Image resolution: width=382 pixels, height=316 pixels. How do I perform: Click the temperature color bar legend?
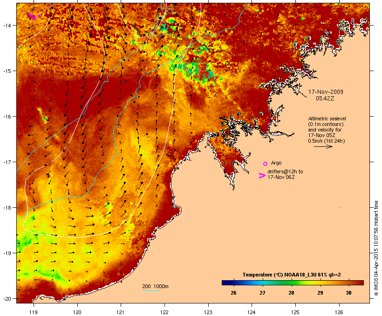(x=293, y=283)
